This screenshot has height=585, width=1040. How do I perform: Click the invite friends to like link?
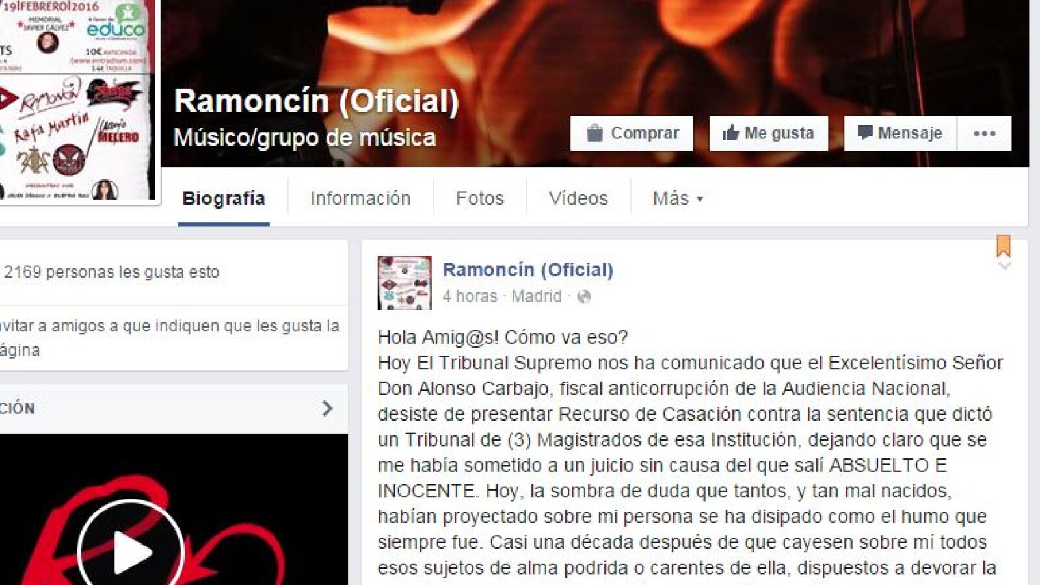click(170, 337)
